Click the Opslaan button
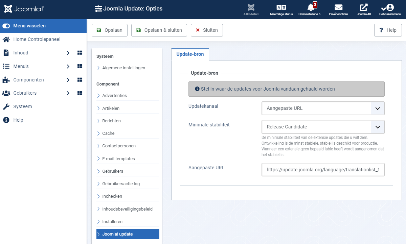The height and width of the screenshot is (244, 406). coord(109,30)
